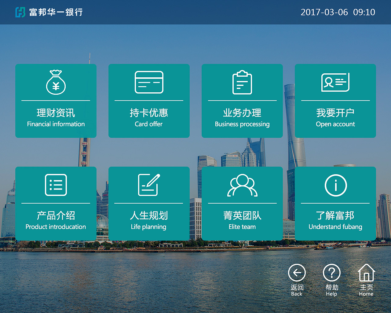
Task: Start Business Processing
Action: pos(242,101)
